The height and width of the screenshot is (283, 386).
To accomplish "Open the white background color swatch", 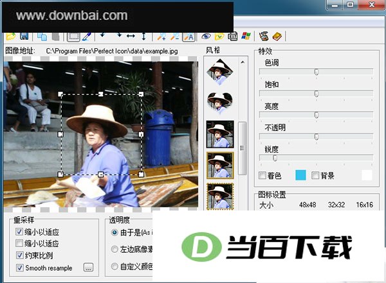I will point(367,175).
